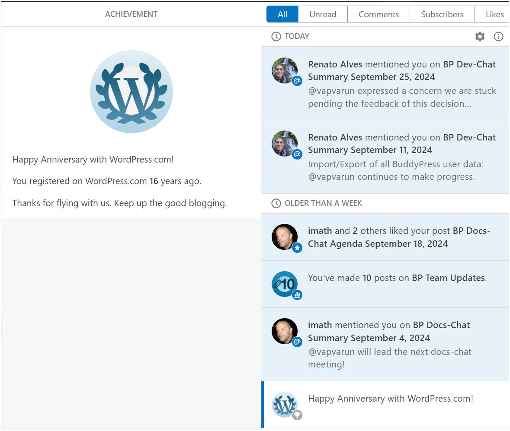
Task: Select the All notifications tab
Action: (x=282, y=14)
